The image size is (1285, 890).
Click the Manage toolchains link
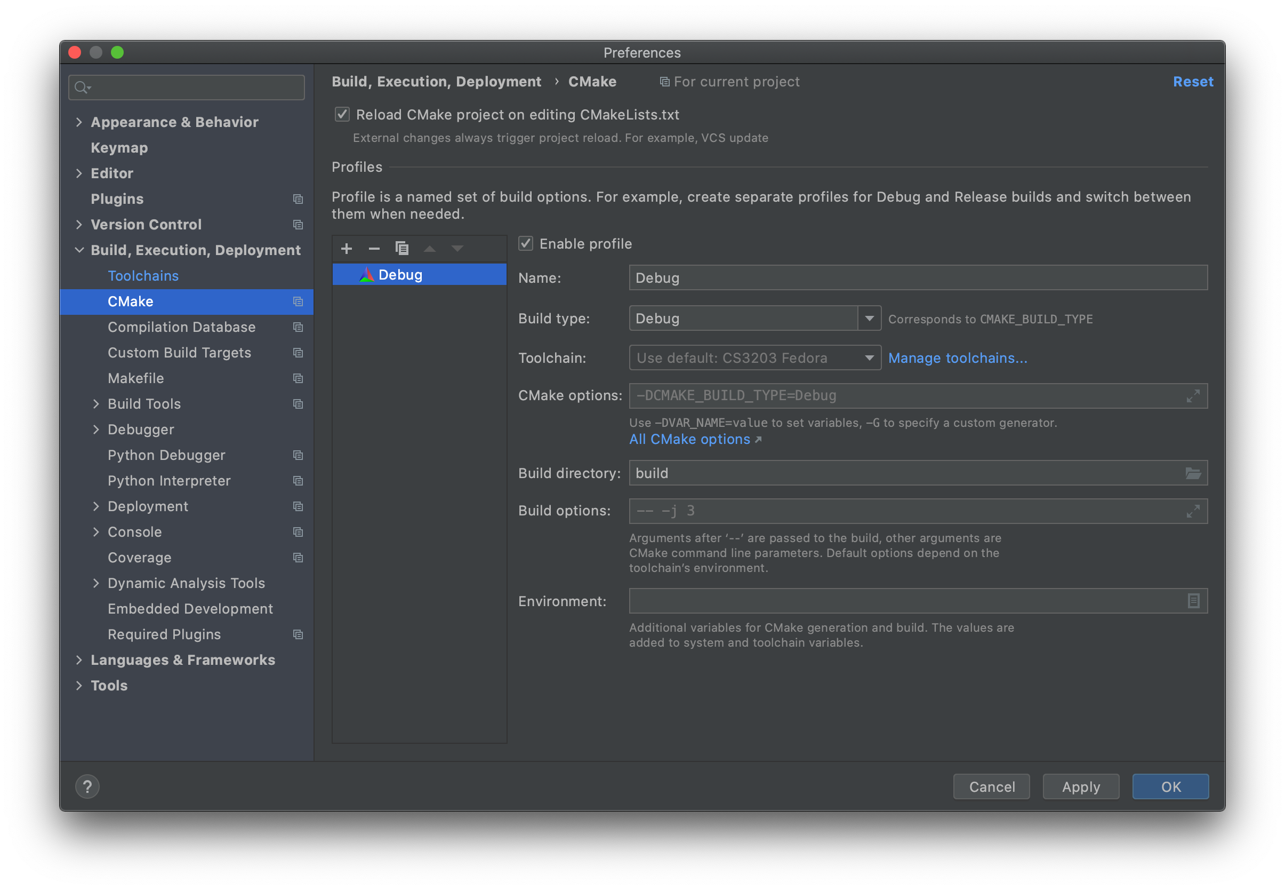coord(957,356)
